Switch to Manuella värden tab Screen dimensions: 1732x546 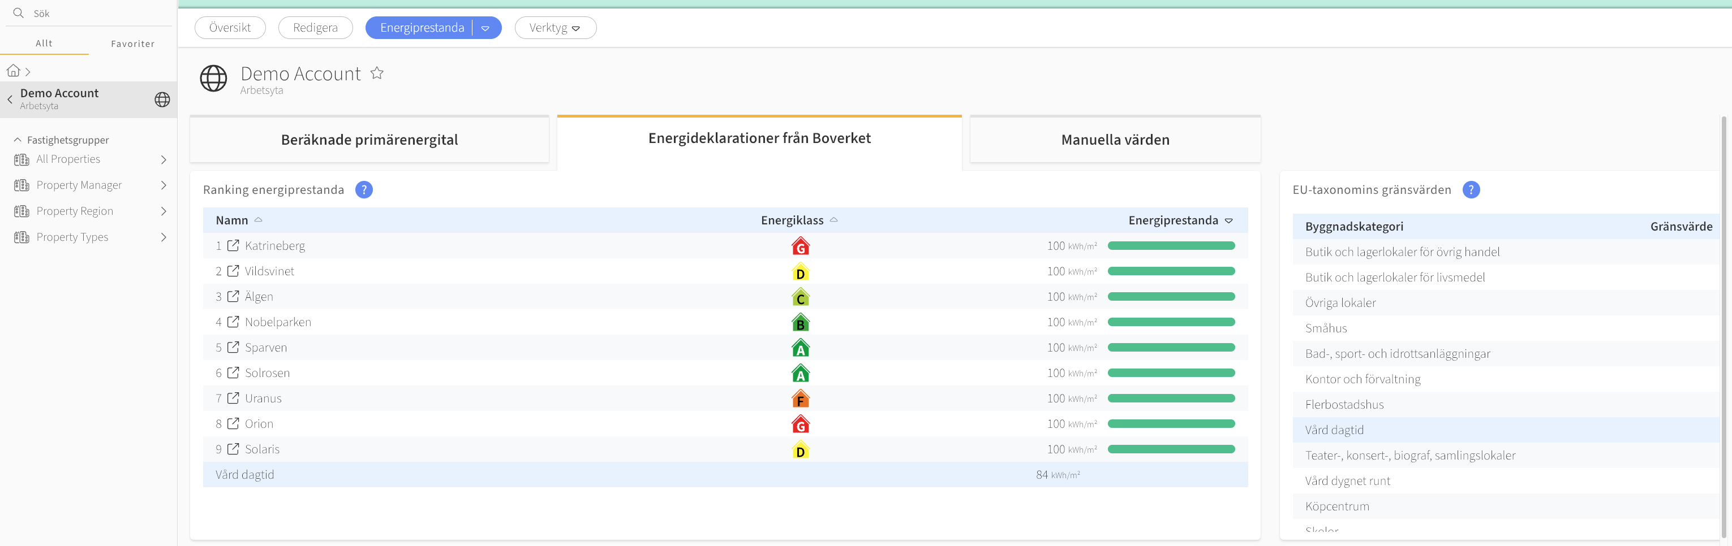[1115, 140]
